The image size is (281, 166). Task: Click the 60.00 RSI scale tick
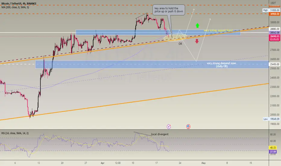tap(273, 141)
